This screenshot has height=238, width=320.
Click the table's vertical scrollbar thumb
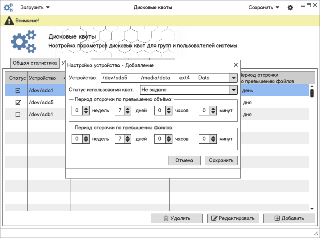[x=312, y=93]
